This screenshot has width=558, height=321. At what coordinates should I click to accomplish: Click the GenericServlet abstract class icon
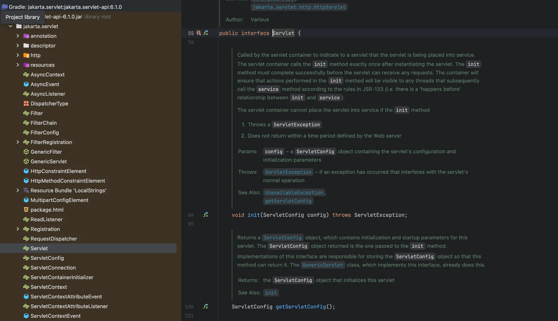point(26,161)
